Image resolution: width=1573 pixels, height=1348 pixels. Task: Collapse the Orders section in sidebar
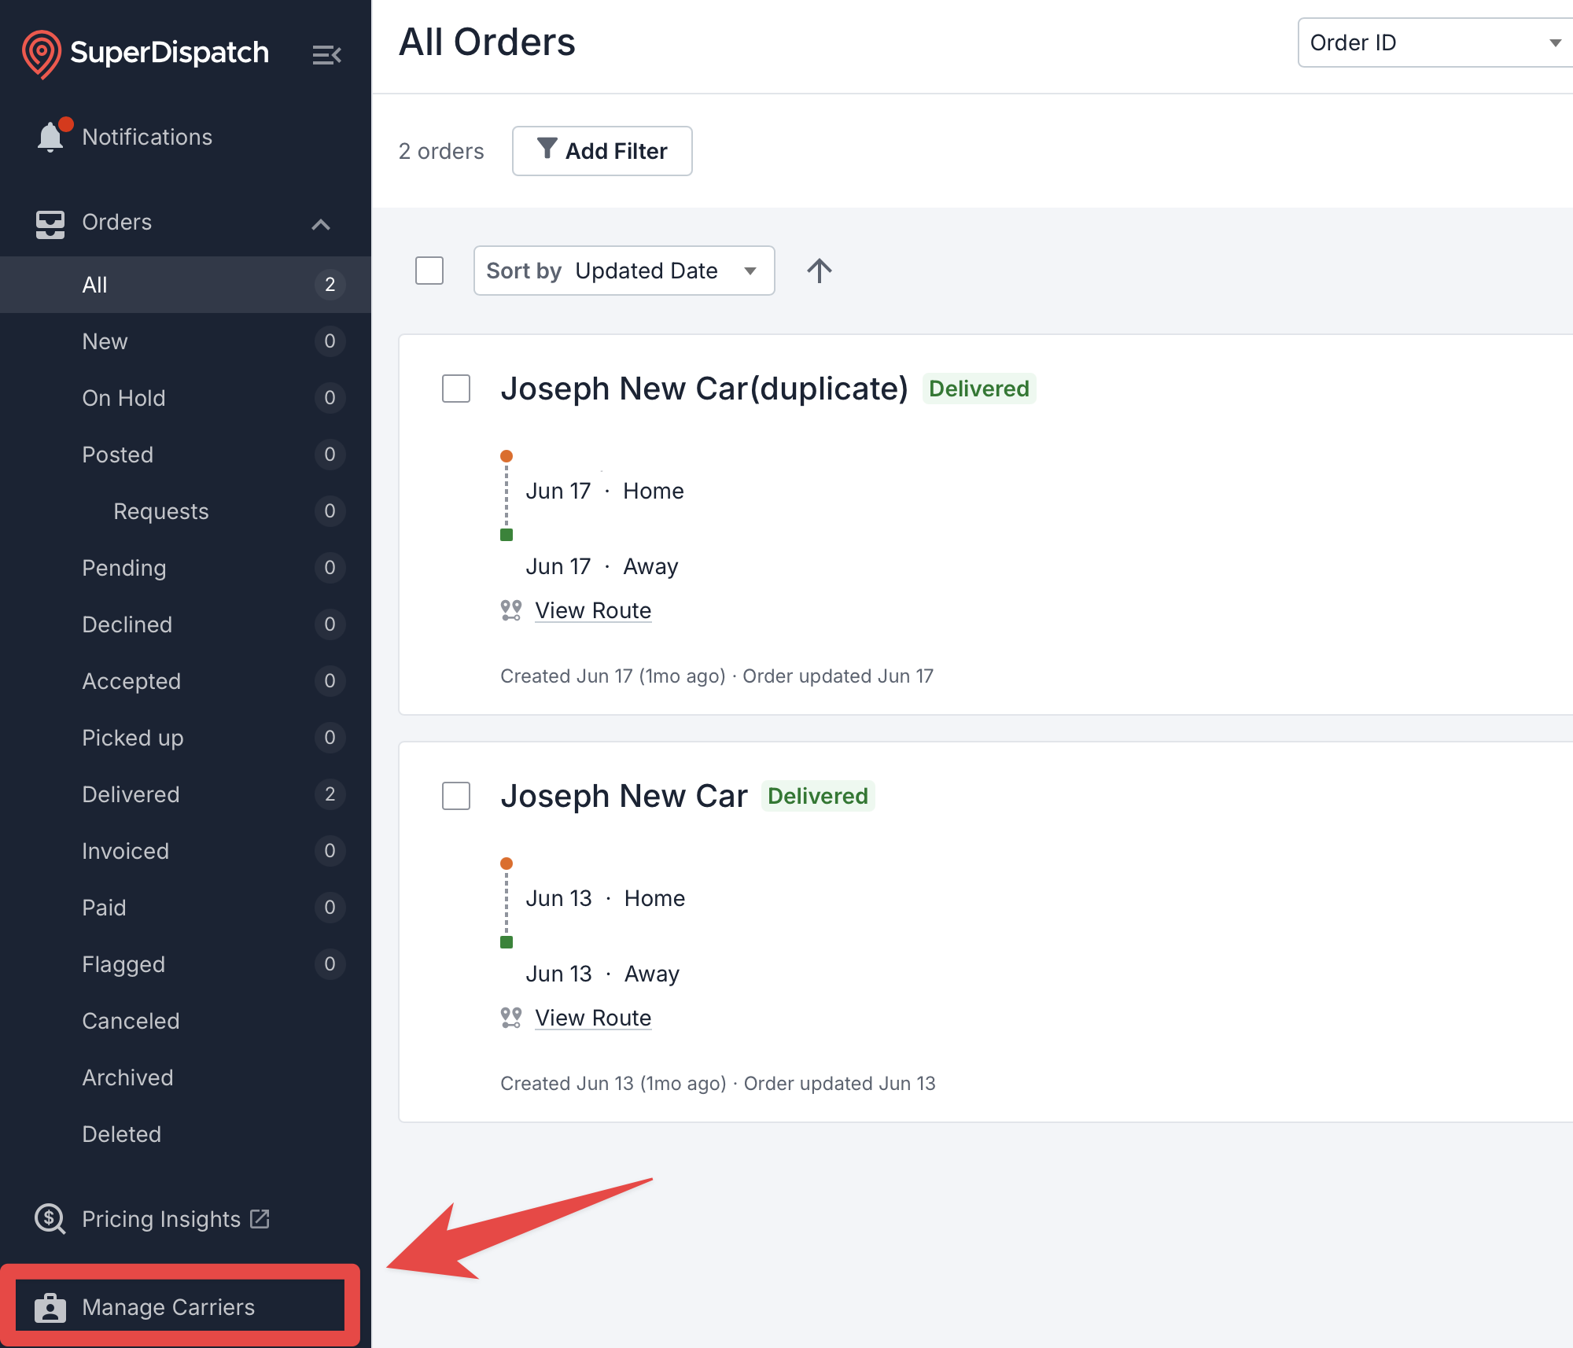click(321, 223)
